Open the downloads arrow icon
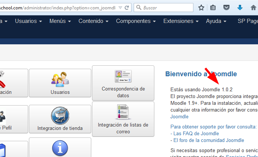This screenshot has height=157, width=258. tap(240, 8)
